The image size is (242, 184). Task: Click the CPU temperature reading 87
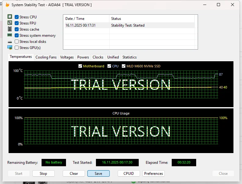tap(221, 74)
